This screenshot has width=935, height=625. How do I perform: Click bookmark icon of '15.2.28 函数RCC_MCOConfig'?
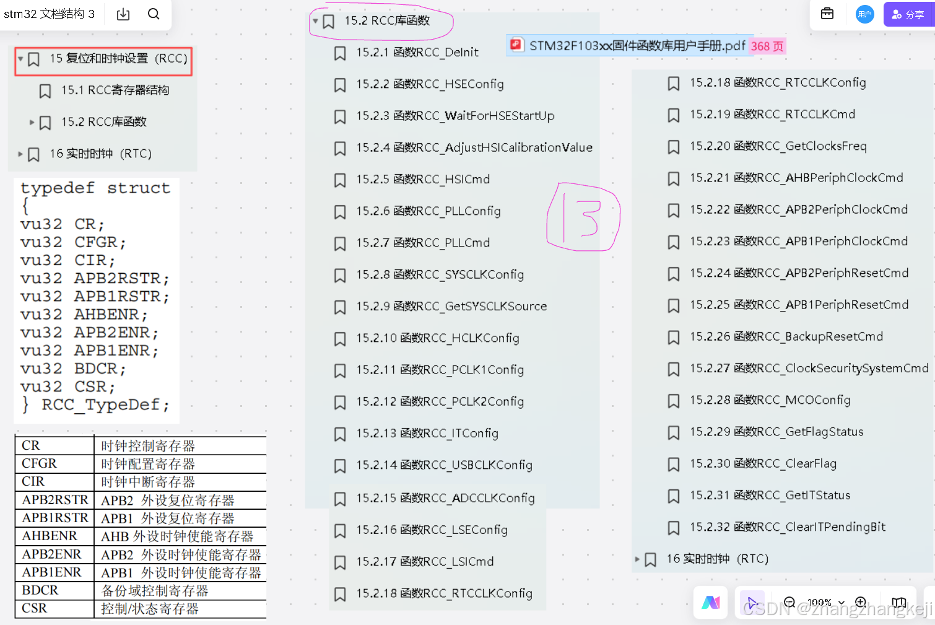tap(674, 401)
